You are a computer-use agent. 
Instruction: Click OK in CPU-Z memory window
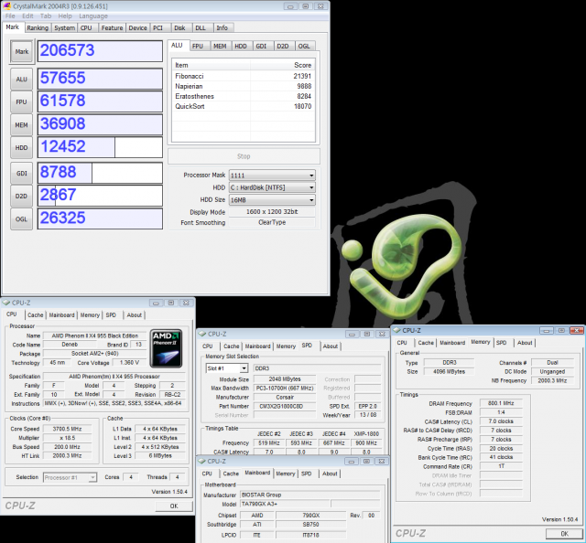[x=564, y=534]
